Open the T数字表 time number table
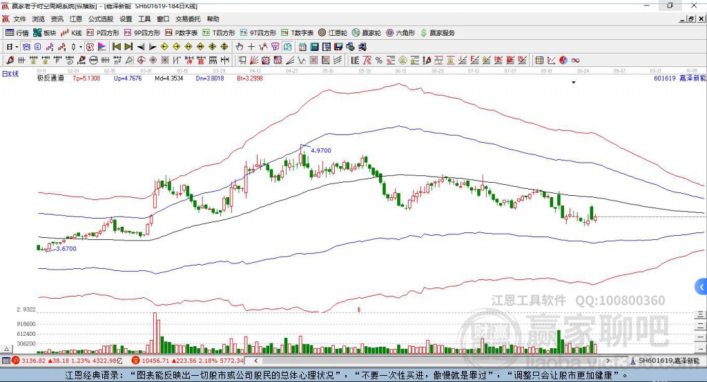 [297, 33]
